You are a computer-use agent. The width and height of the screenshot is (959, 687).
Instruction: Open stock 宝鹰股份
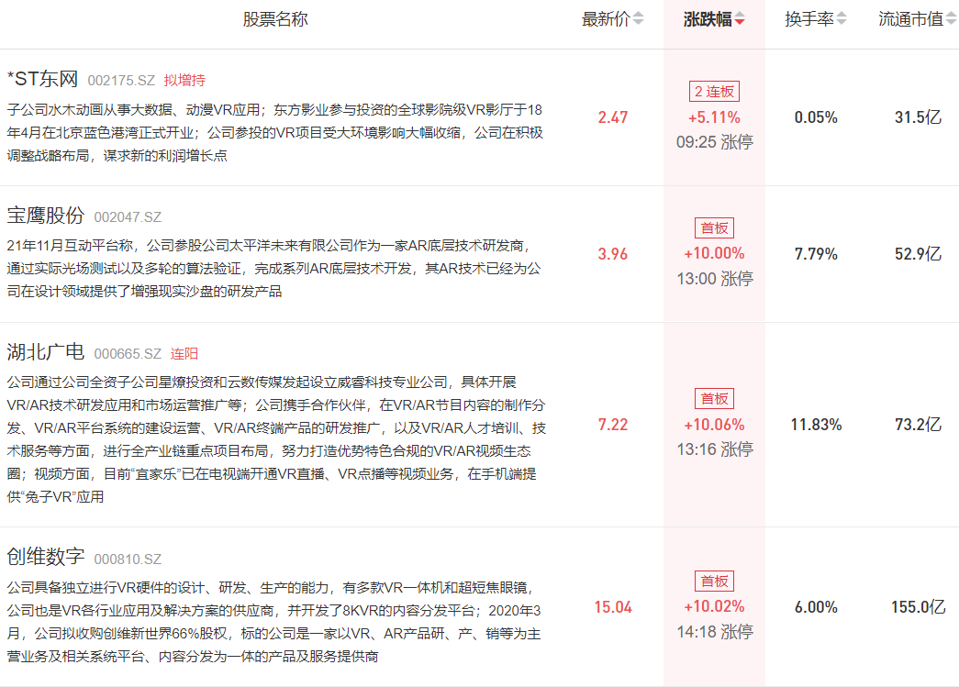pos(46,216)
